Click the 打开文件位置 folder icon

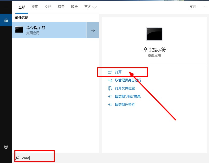(x=110, y=88)
